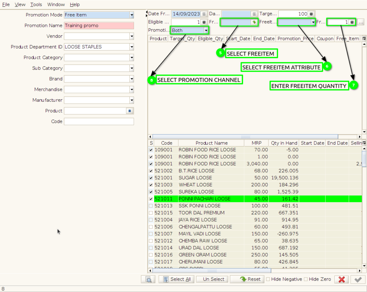Click promotion table's scroll-down arrow
This screenshot has height=292, width=367.
pyautogui.click(x=364, y=132)
